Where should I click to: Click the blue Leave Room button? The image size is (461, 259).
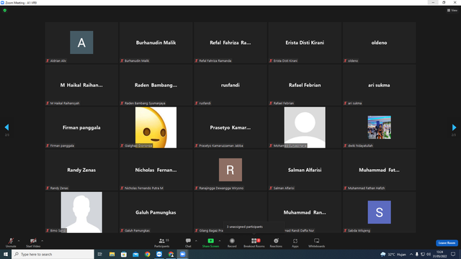click(x=447, y=243)
